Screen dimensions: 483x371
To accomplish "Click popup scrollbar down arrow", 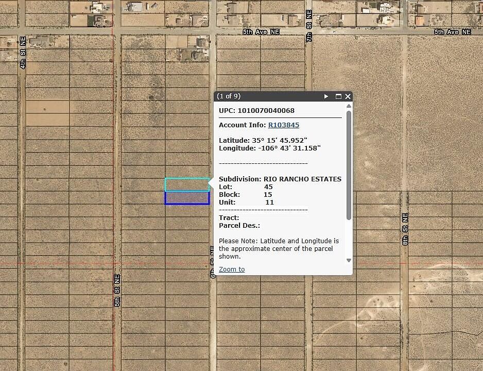I will pyautogui.click(x=349, y=260).
